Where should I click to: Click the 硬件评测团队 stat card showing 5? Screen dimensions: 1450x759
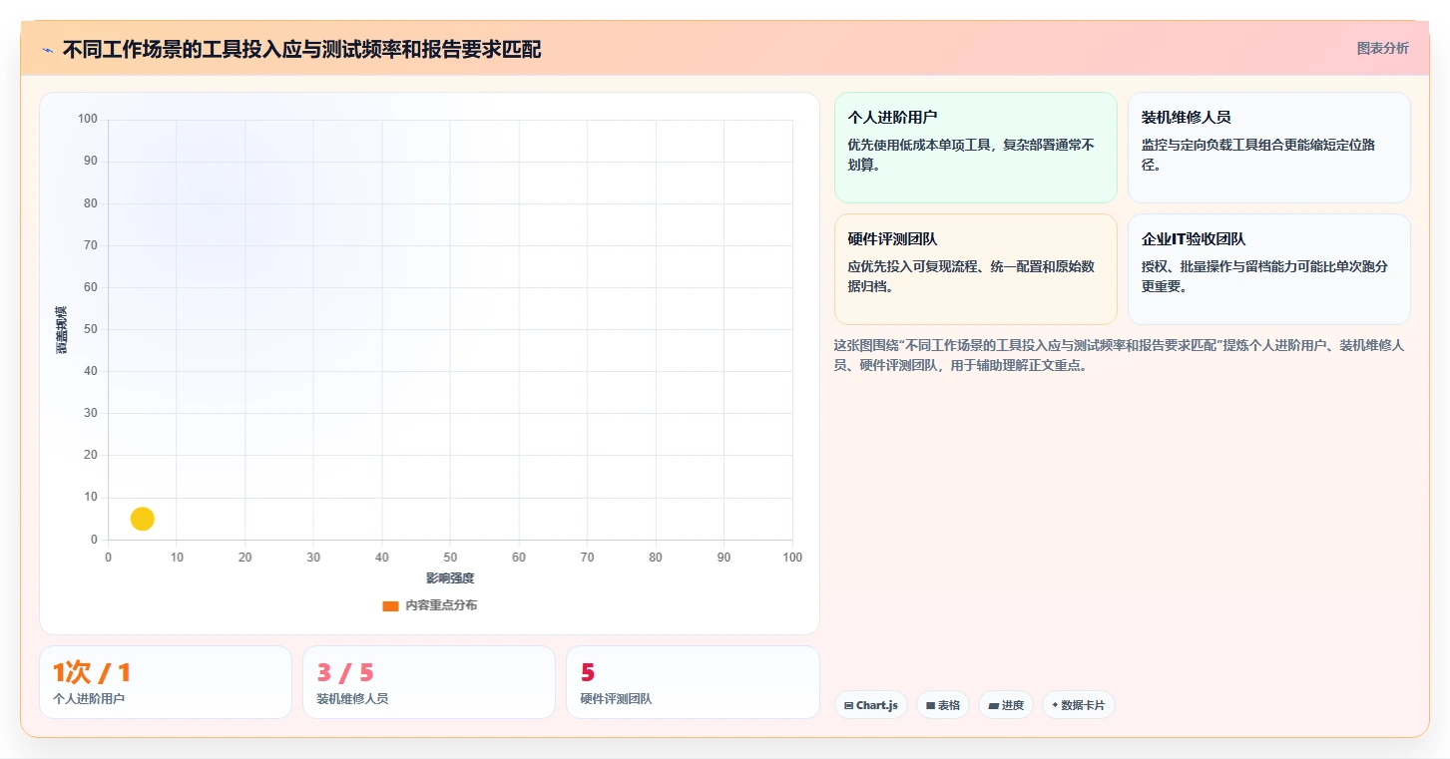pyautogui.click(x=693, y=682)
